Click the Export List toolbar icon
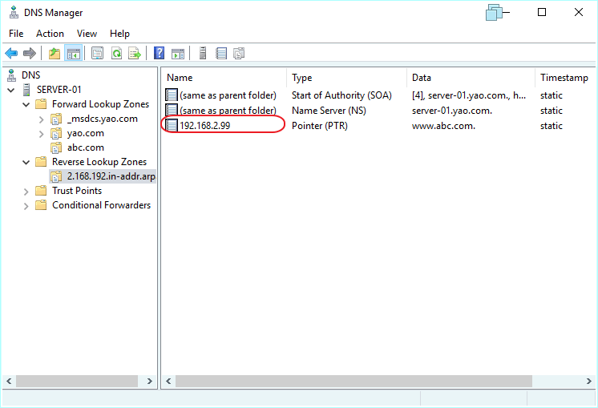This screenshot has height=408, width=598. pyautogui.click(x=135, y=54)
